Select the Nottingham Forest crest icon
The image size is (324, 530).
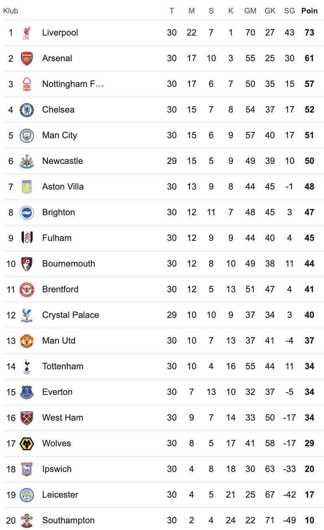coord(27,84)
